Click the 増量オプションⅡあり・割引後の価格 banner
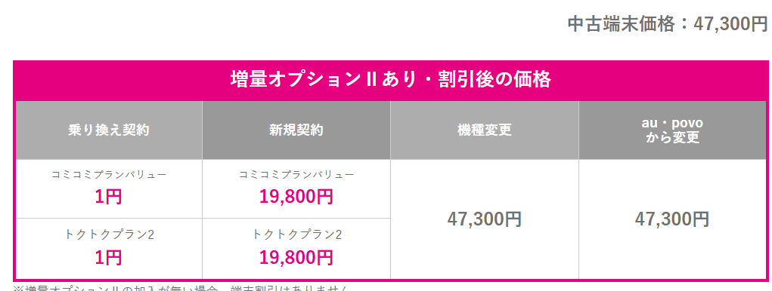 click(x=391, y=79)
